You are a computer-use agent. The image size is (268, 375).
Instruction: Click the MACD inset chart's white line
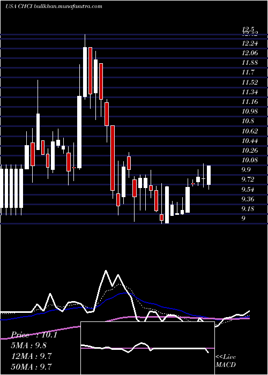coord(145,348)
